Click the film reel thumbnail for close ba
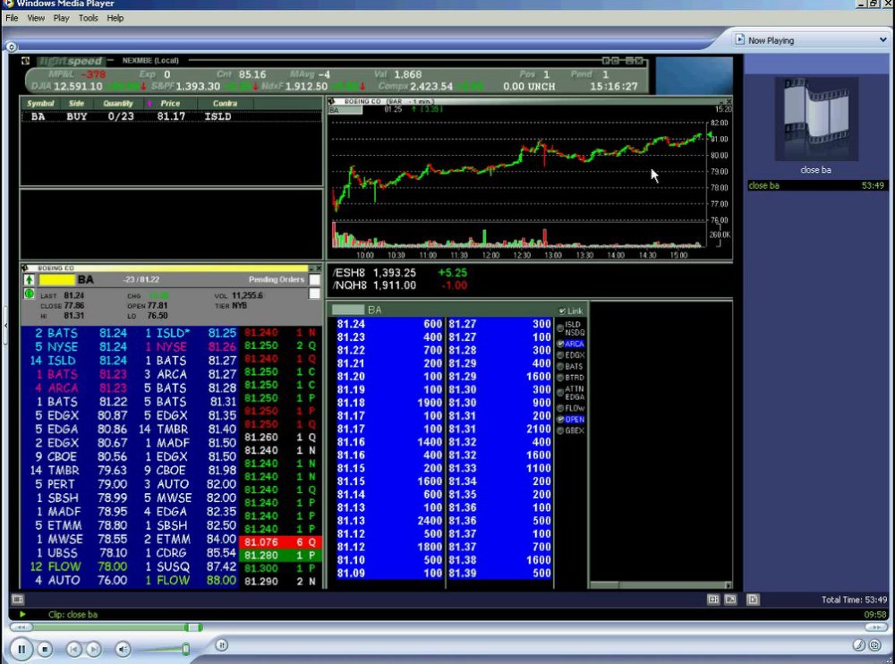 click(x=816, y=119)
